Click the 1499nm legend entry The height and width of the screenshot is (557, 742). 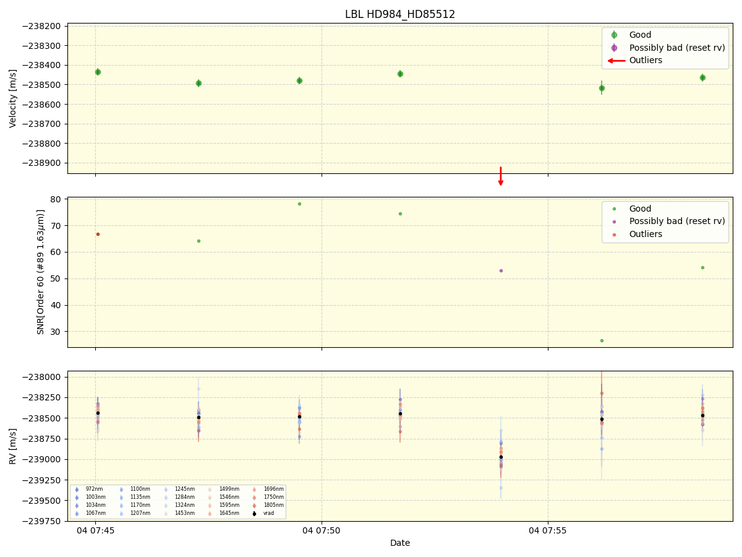pos(223,489)
